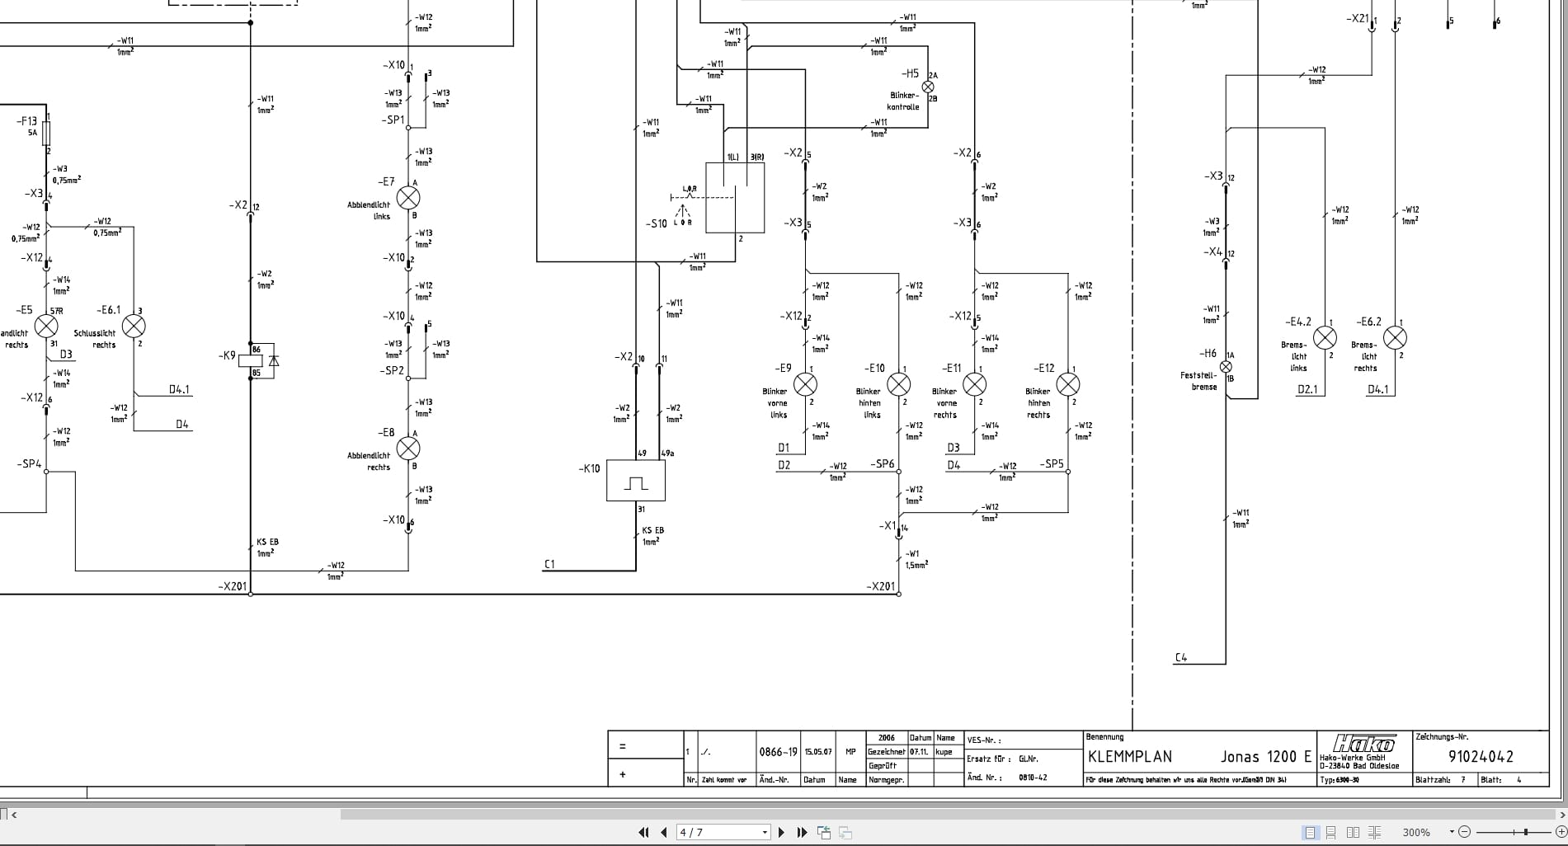Click the zoom out minus button
The height and width of the screenshot is (846, 1568).
pyautogui.click(x=1465, y=832)
